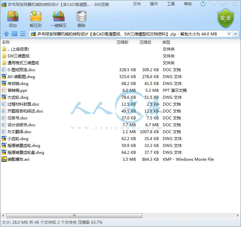This screenshot has height=227, width=241.
Task: Click the A0-装配图.dwg file icon
Action: (x=4, y=76)
